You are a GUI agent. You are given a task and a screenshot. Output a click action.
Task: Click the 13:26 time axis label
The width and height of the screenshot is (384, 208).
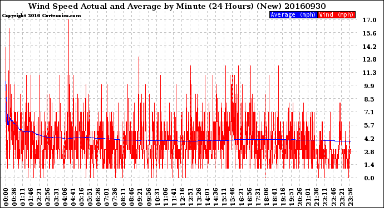(x=199, y=197)
